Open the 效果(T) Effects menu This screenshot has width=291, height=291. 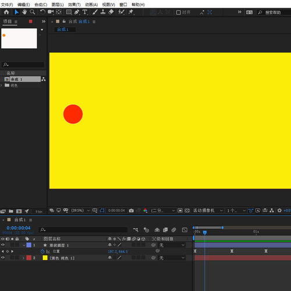coord(74,5)
